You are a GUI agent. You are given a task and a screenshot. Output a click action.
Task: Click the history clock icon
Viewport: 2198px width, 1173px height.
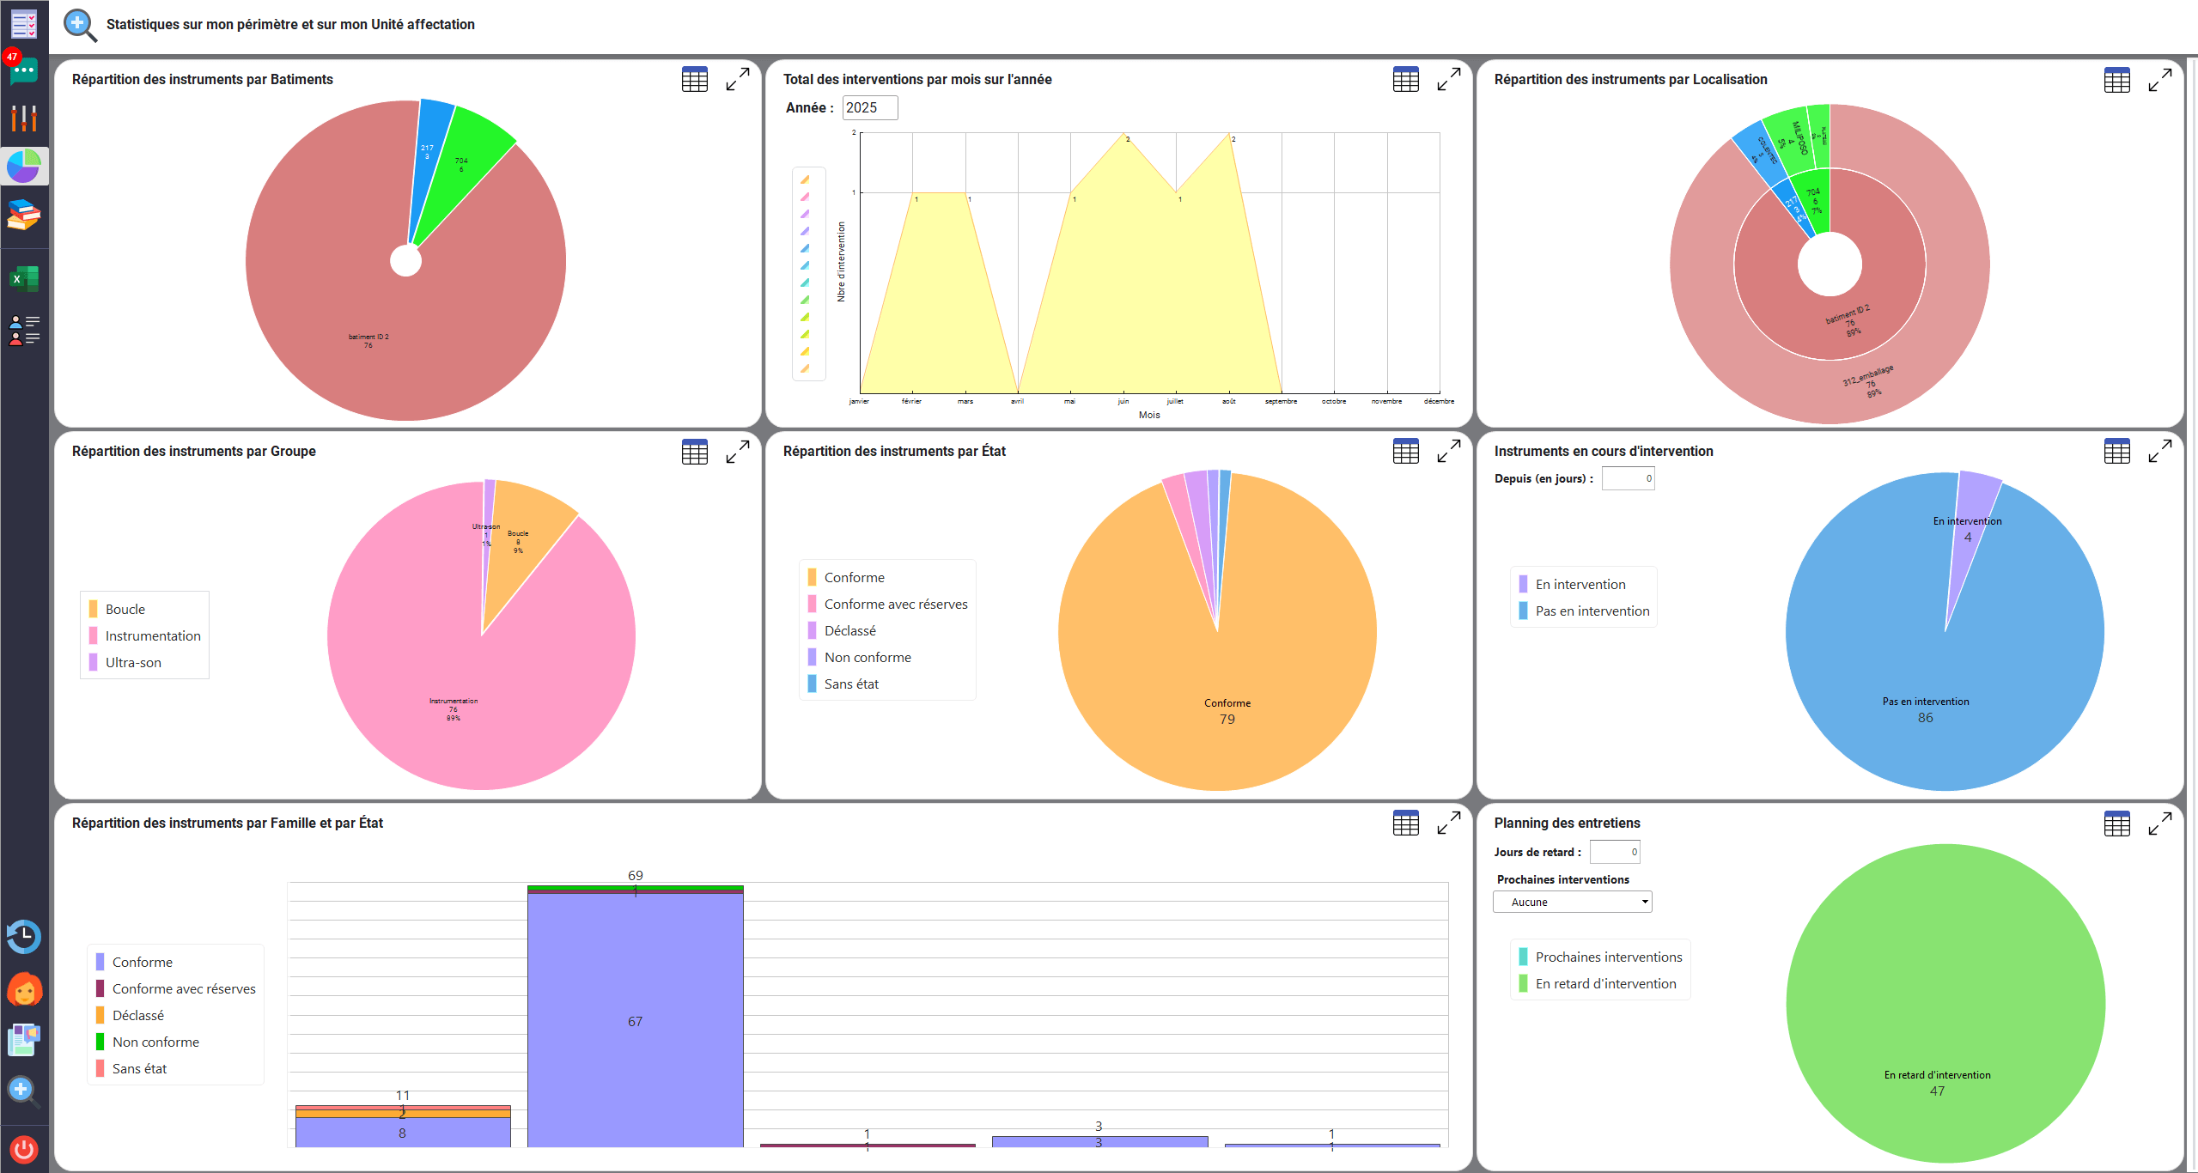[x=23, y=937]
